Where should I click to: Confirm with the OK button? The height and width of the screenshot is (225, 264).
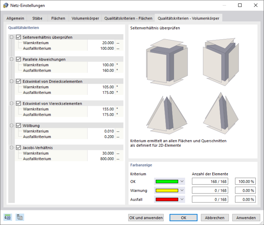183,218
